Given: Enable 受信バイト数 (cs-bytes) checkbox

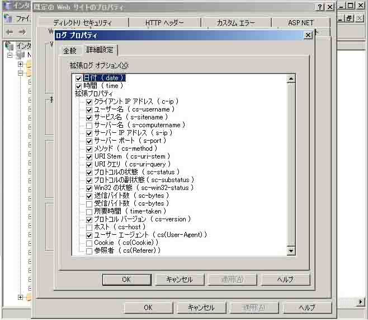Looking at the screenshot, I should pyautogui.click(x=89, y=204).
